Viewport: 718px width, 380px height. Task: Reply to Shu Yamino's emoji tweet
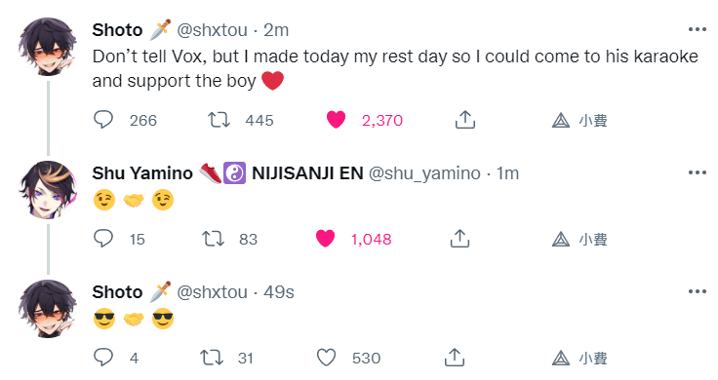click(x=103, y=239)
